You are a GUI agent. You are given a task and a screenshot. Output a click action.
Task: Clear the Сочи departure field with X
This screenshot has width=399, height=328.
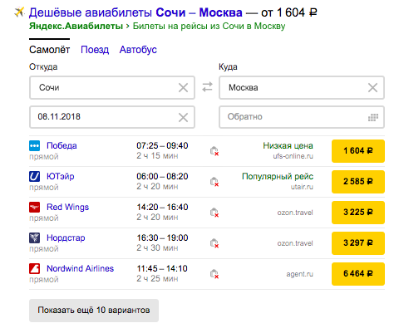[183, 88]
